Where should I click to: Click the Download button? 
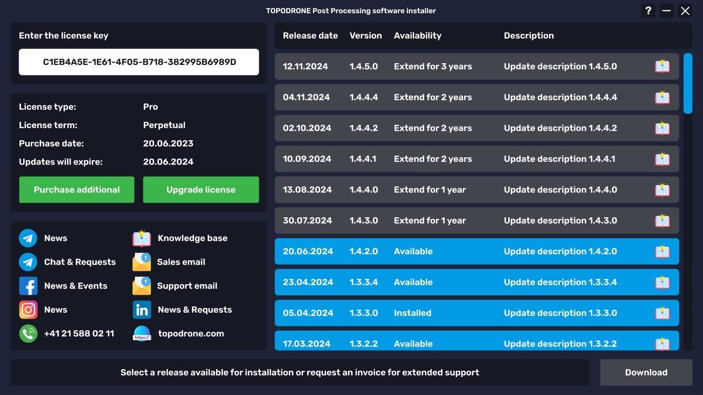[646, 372]
